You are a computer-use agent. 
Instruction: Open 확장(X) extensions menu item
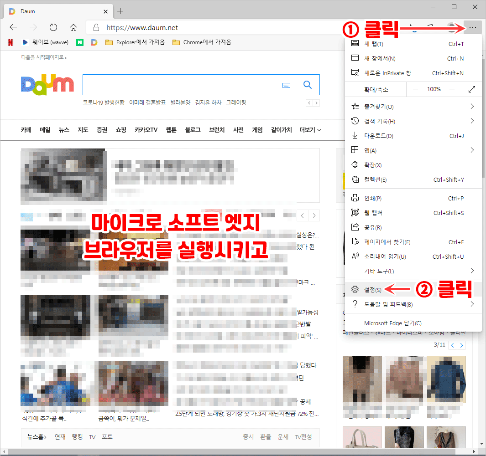coord(413,165)
